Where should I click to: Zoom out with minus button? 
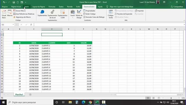point(163,98)
